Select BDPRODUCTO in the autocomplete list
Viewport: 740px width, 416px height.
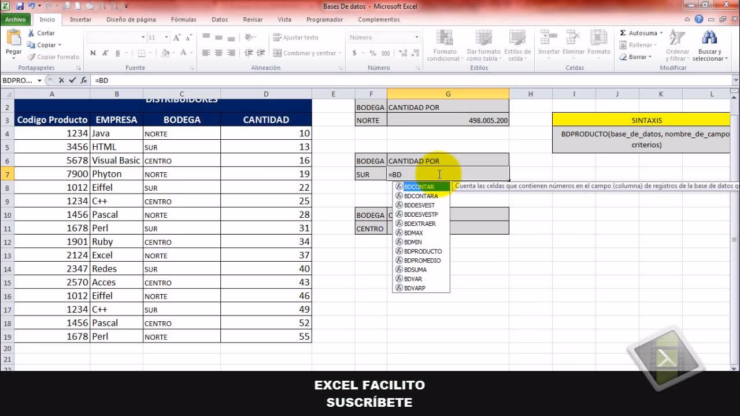pyautogui.click(x=421, y=251)
